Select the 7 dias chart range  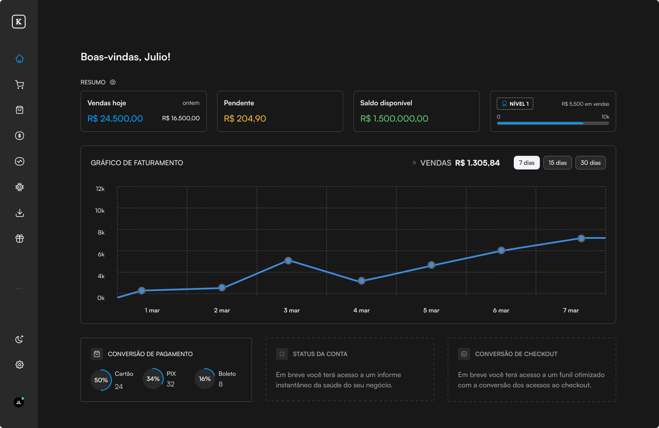point(527,163)
